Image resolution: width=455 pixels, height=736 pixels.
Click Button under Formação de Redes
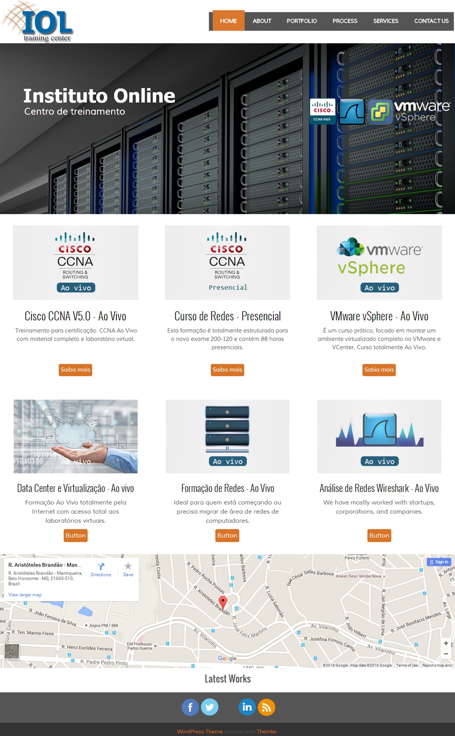[227, 536]
